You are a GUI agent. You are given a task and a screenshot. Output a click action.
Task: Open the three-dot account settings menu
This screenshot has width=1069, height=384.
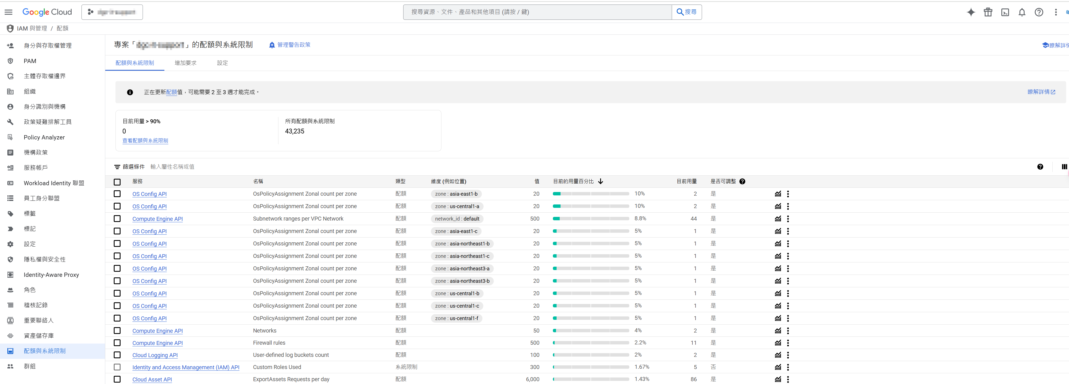click(1056, 12)
